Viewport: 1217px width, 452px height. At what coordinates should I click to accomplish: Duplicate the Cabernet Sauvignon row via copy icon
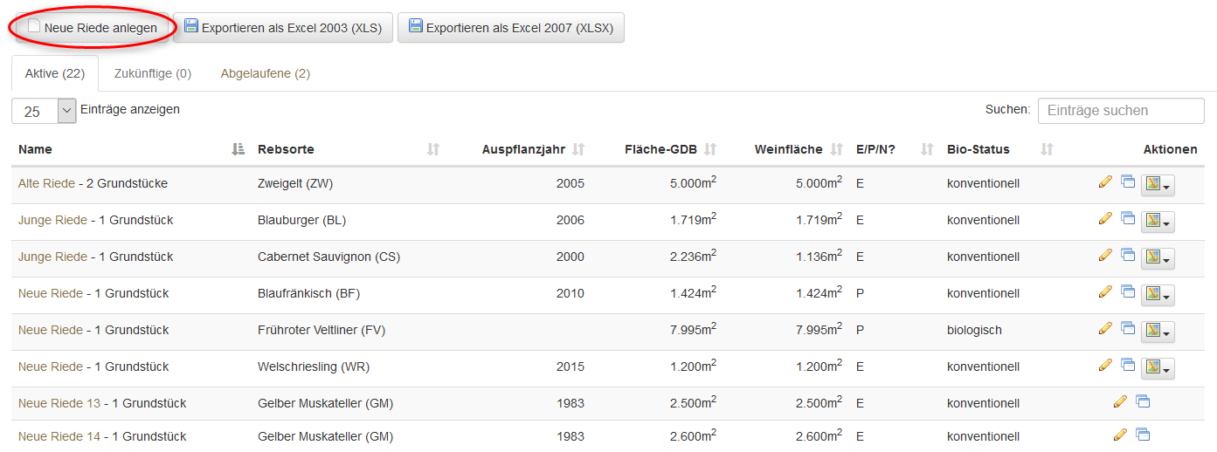(1128, 256)
